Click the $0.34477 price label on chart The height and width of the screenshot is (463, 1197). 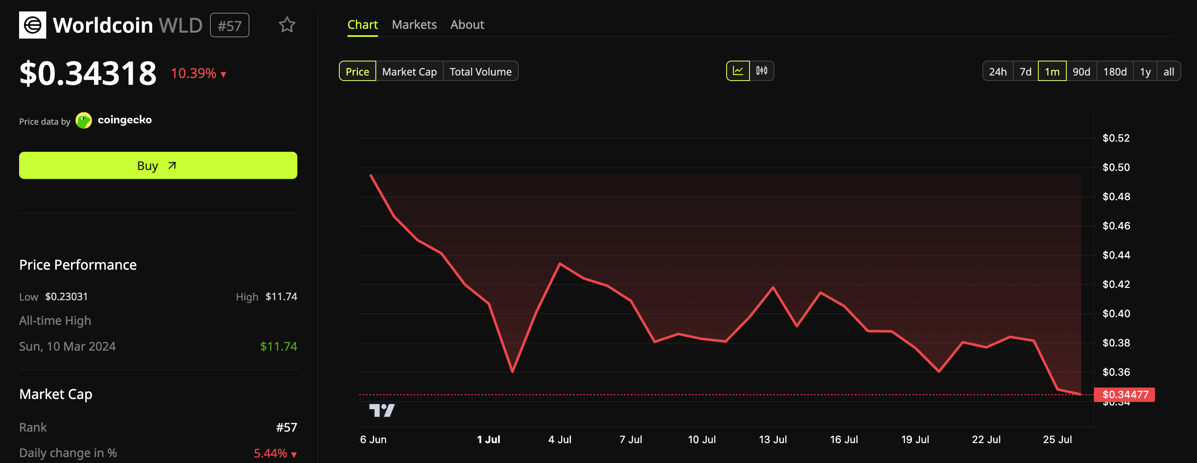1125,394
